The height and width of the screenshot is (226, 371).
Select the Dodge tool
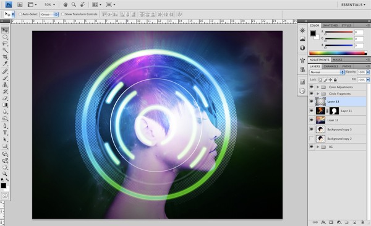click(x=5, y=118)
